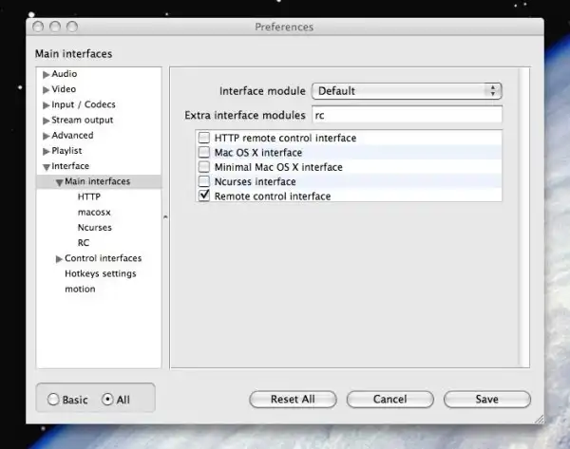Check the Mac OS X interface box
Viewport: 570px width, 449px height.
click(x=204, y=152)
